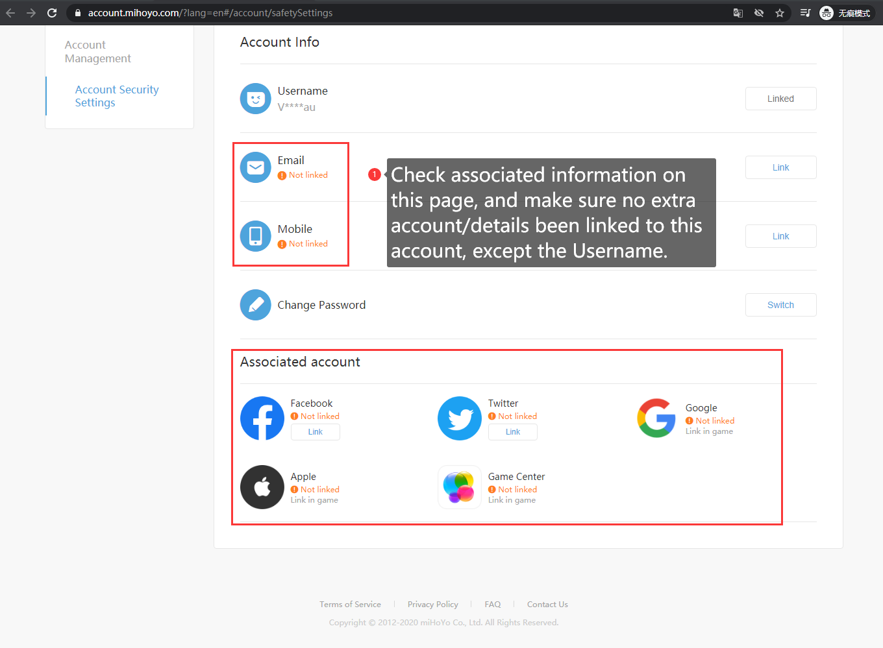
Task: Click the Change Password pencil icon
Action: [256, 305]
